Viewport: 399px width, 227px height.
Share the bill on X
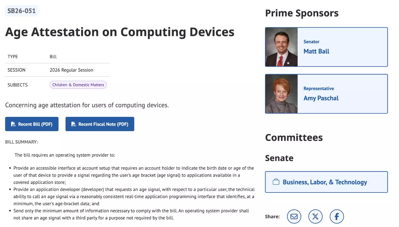[315, 216]
